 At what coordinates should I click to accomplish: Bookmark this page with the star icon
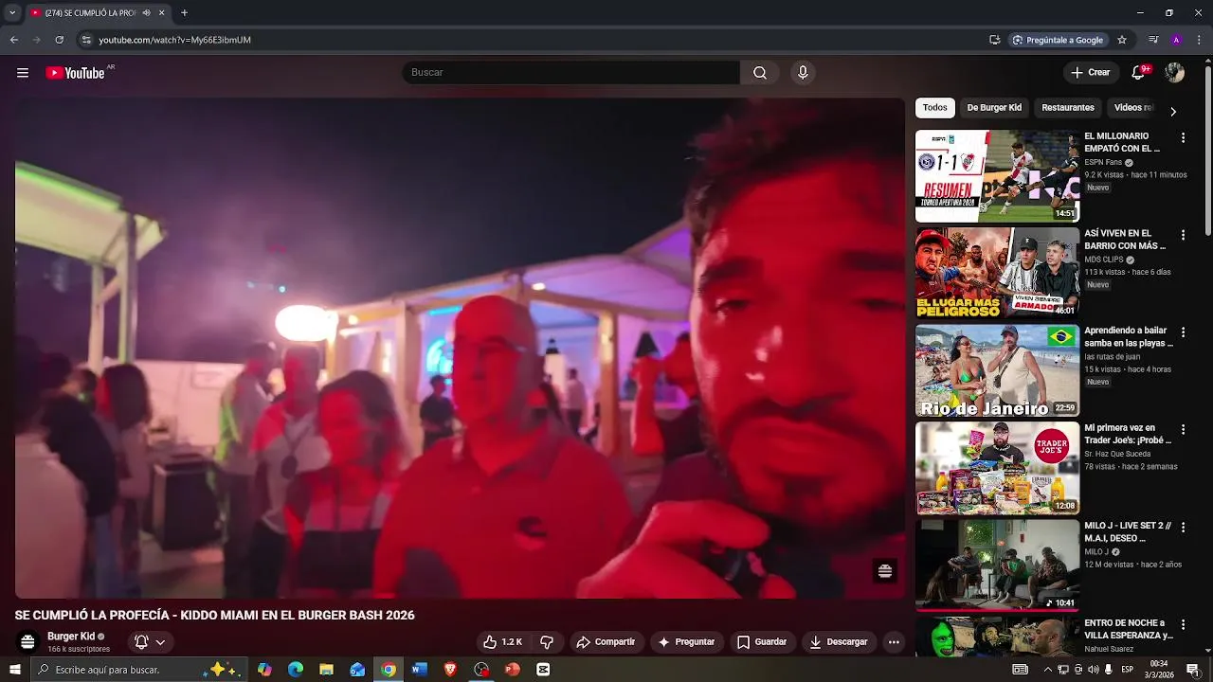[1122, 40]
